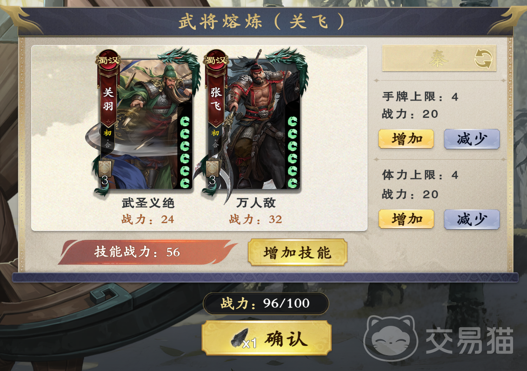Screen dimensions: 527x371
Task: Decrease the 手牌上限 value
Action: point(472,139)
